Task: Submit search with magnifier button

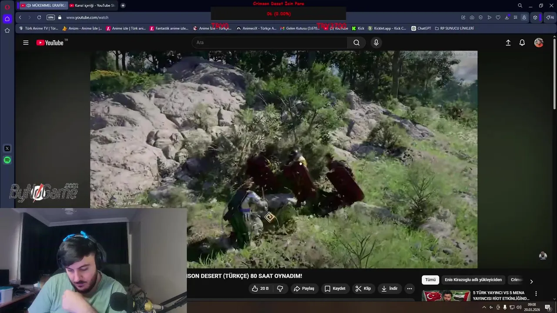Action: [x=356, y=43]
